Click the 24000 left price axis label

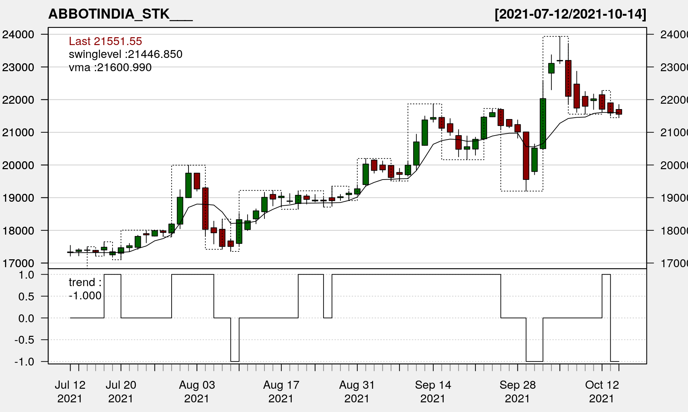click(x=18, y=34)
